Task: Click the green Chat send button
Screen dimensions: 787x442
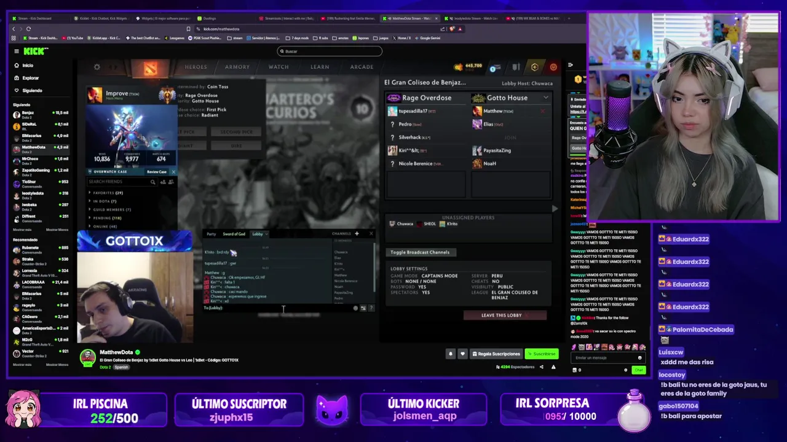Action: click(638, 370)
